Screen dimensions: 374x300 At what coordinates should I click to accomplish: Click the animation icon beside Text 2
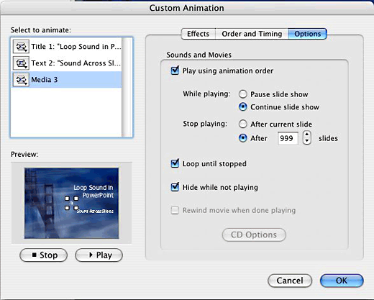[21, 63]
